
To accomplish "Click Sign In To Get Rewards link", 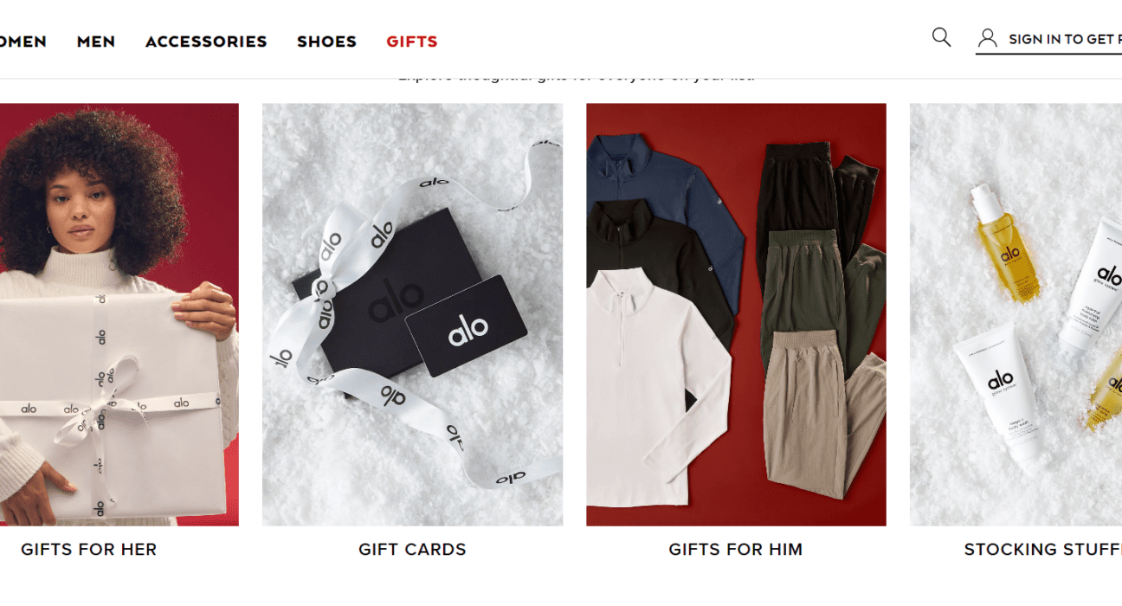I will tap(1064, 39).
